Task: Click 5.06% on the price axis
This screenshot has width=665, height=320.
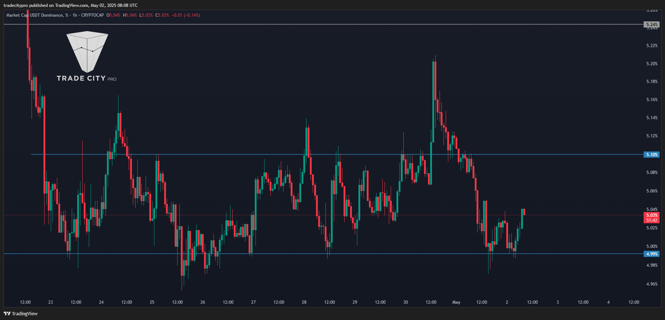Action: (652, 191)
